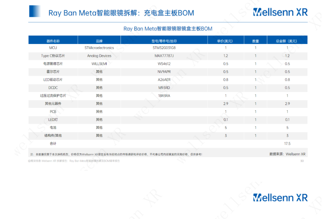Select the DCDC cell
Image resolution: width=331 pixels, height=219 pixels.
coord(53,88)
